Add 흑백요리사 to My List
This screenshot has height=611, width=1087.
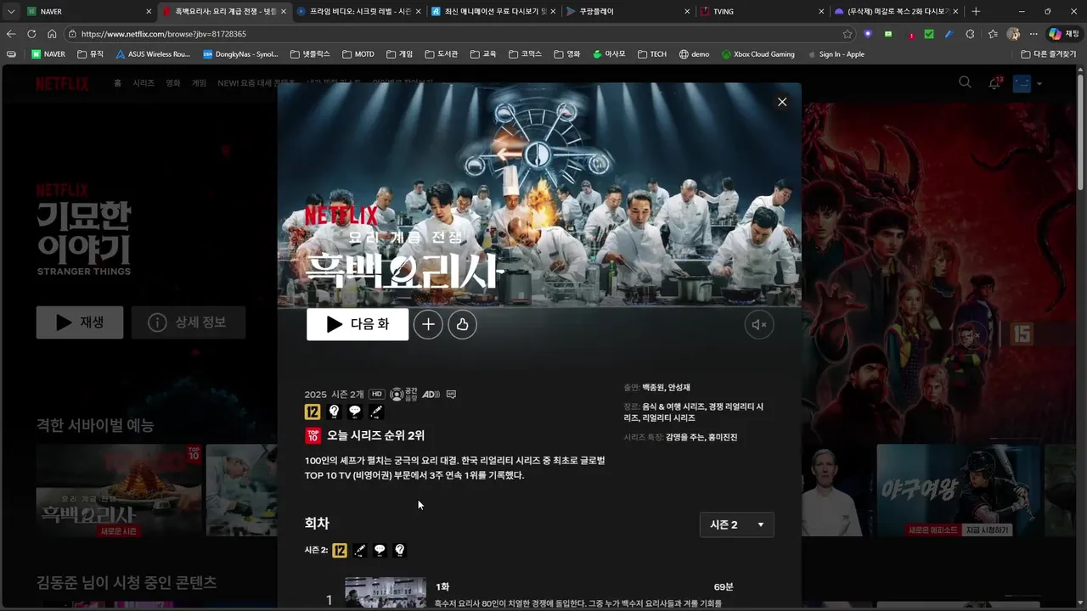coord(428,324)
